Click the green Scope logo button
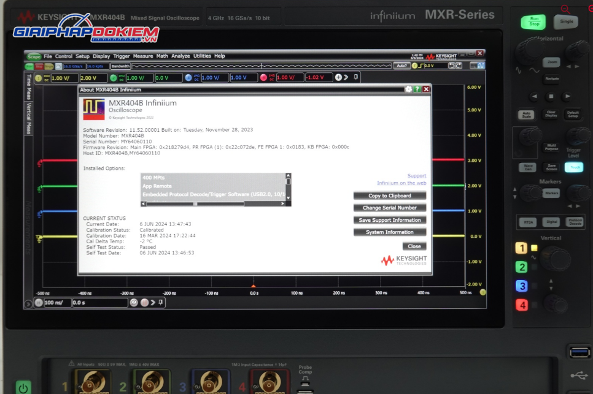 [34, 56]
